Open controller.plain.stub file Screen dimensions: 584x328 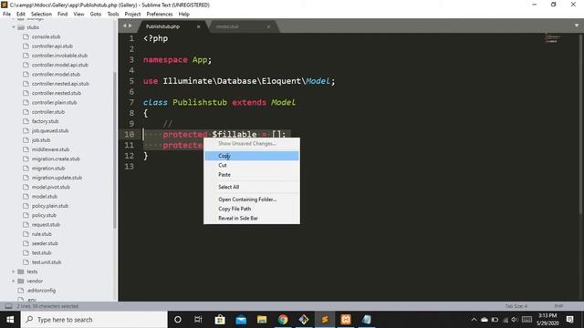tap(54, 102)
